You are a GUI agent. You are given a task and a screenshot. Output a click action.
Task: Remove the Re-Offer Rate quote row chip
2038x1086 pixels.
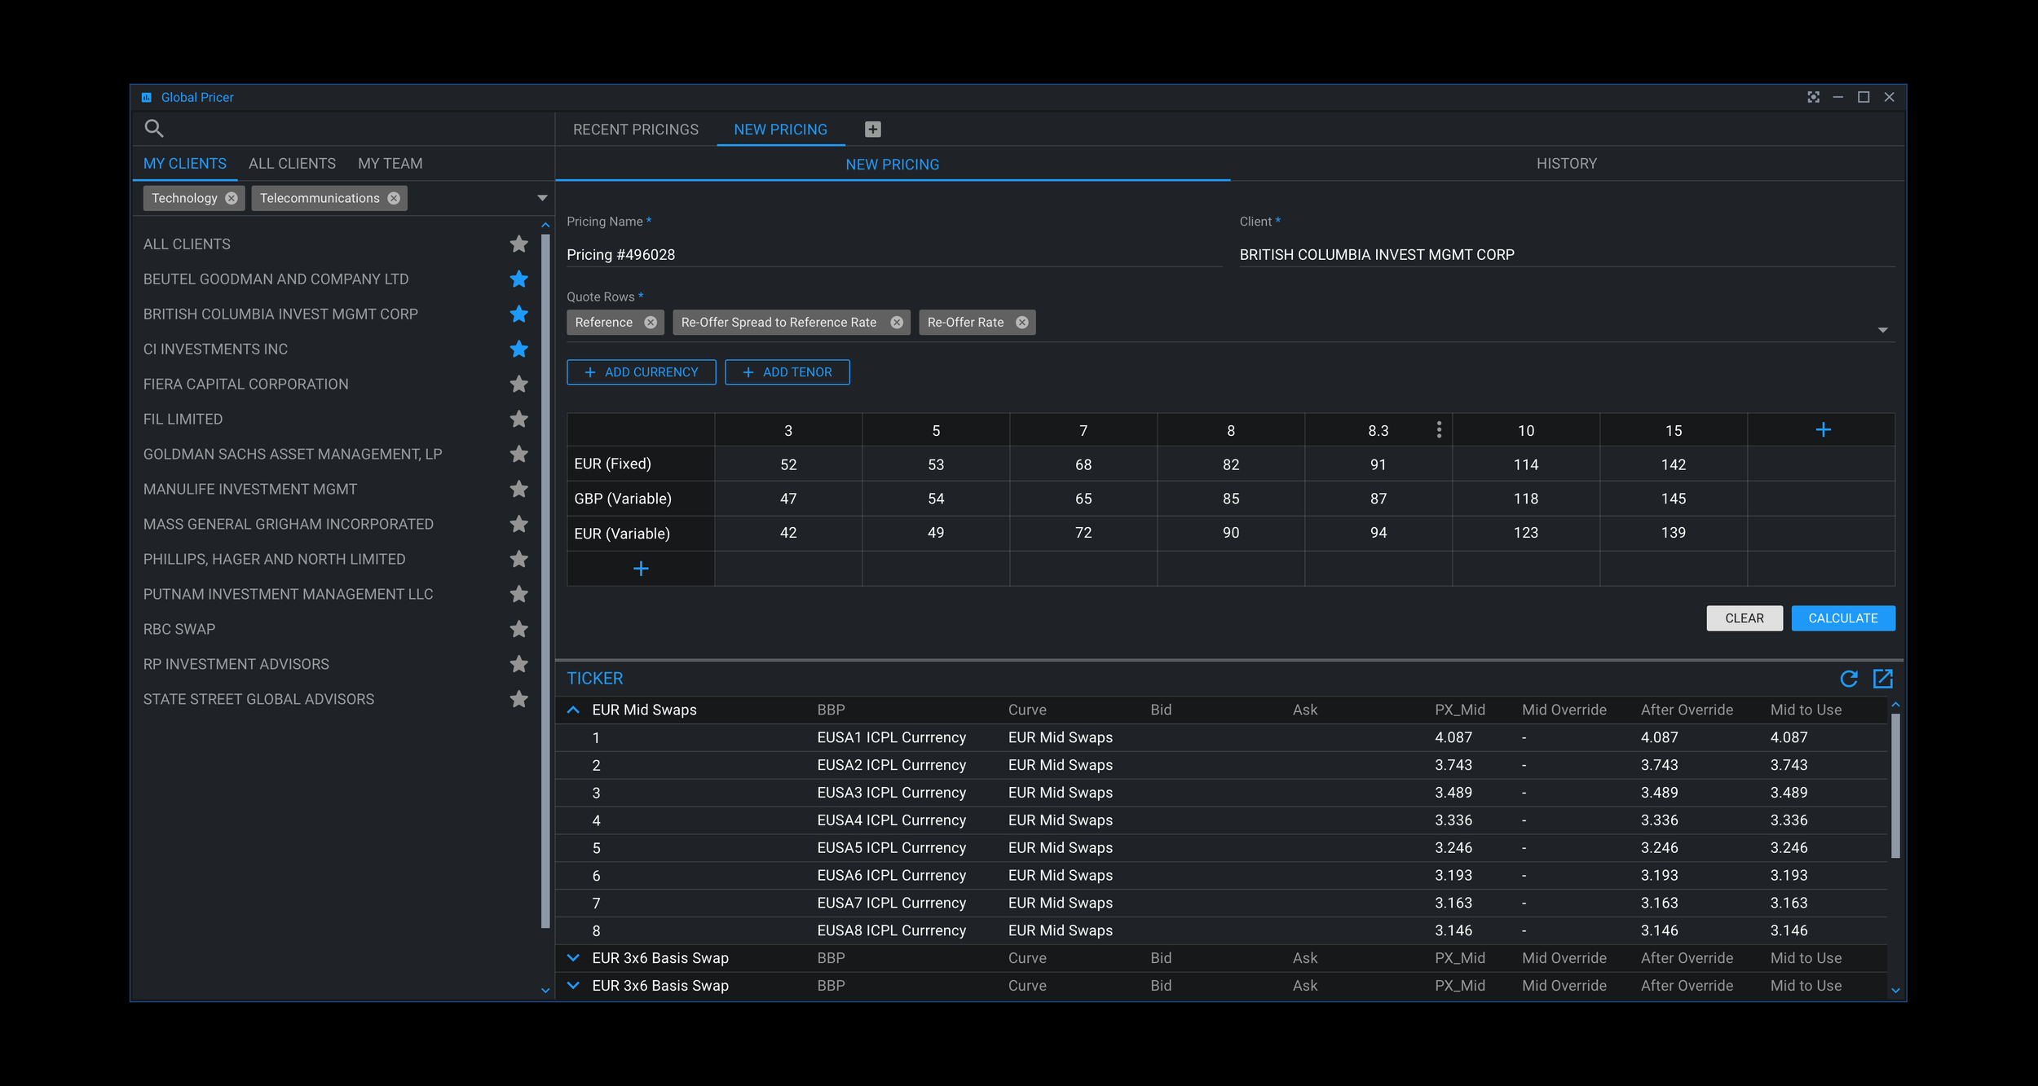click(x=1021, y=323)
